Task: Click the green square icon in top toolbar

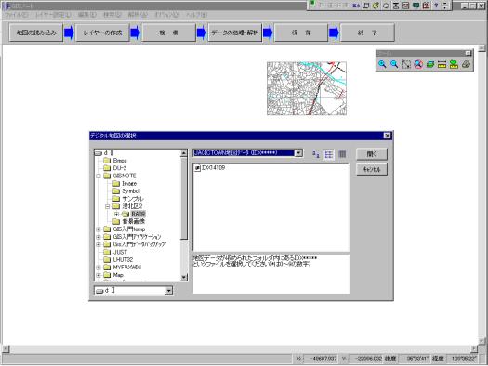Action: [x=312, y=3]
